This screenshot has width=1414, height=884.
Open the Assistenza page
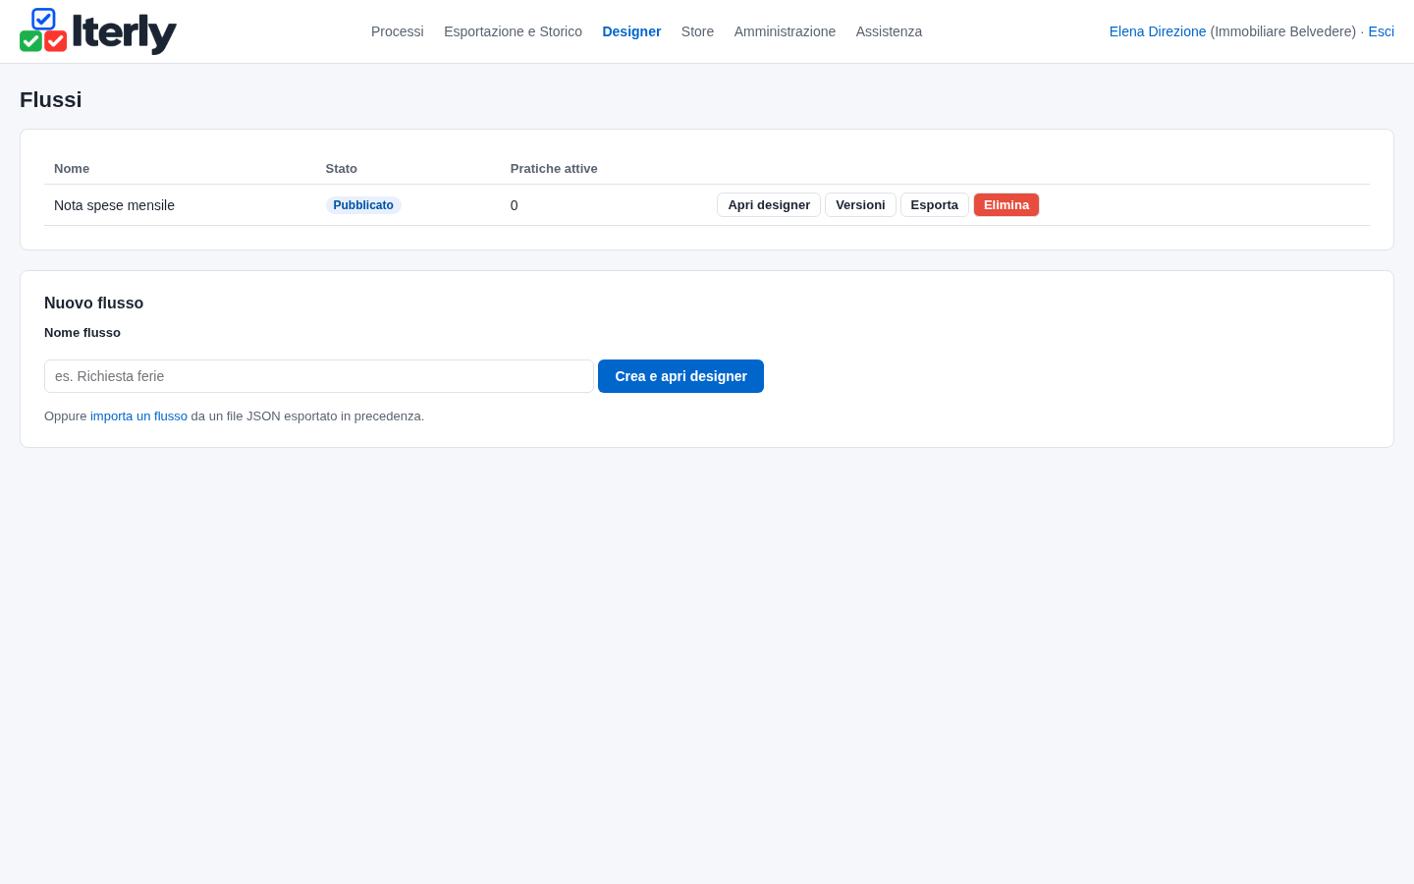tap(889, 31)
